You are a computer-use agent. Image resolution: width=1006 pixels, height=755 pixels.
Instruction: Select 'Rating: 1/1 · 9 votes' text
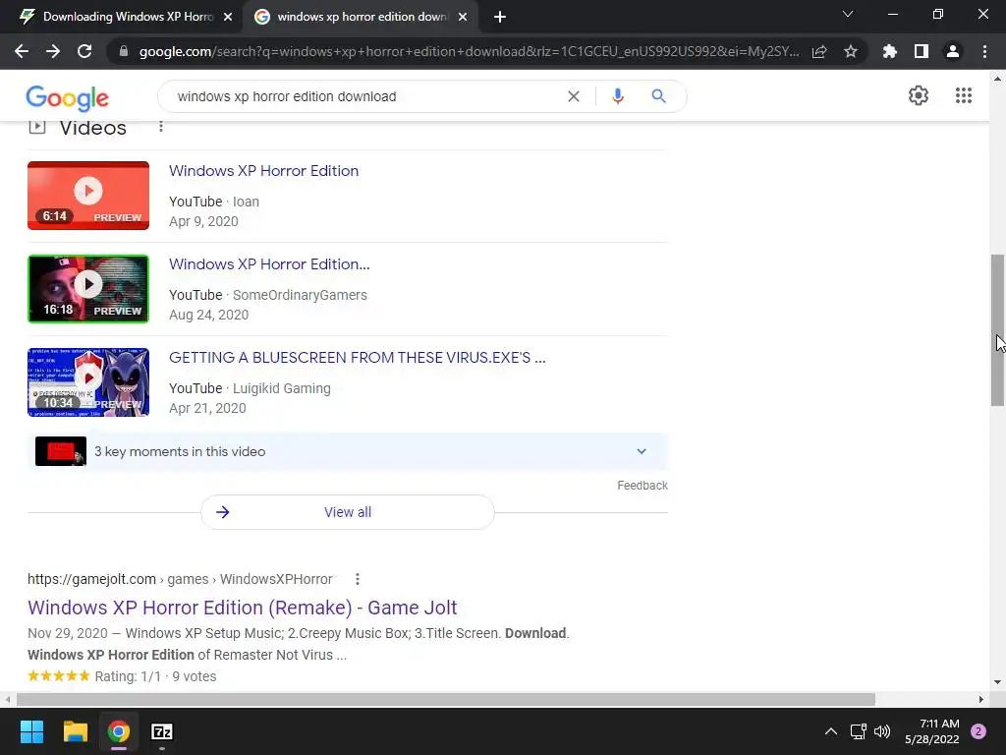(x=155, y=676)
